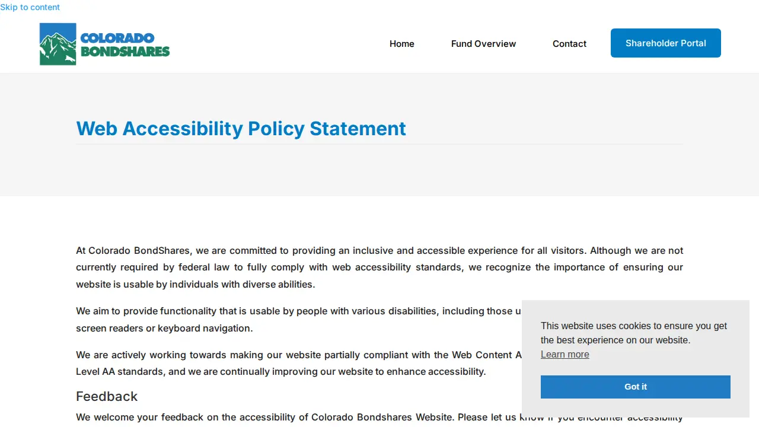Click the Learn more cookie link
Image resolution: width=759 pixels, height=427 pixels.
pyautogui.click(x=565, y=355)
